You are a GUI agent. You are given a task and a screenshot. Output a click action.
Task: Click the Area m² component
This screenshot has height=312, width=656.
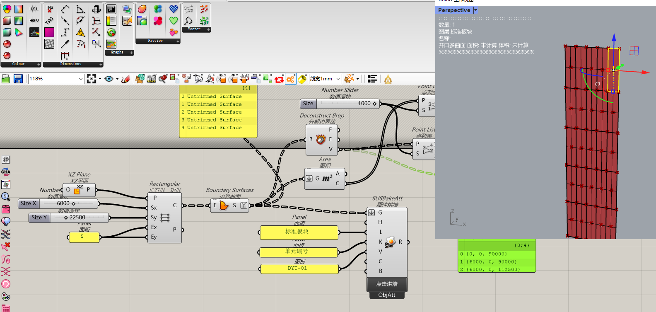[x=327, y=179]
